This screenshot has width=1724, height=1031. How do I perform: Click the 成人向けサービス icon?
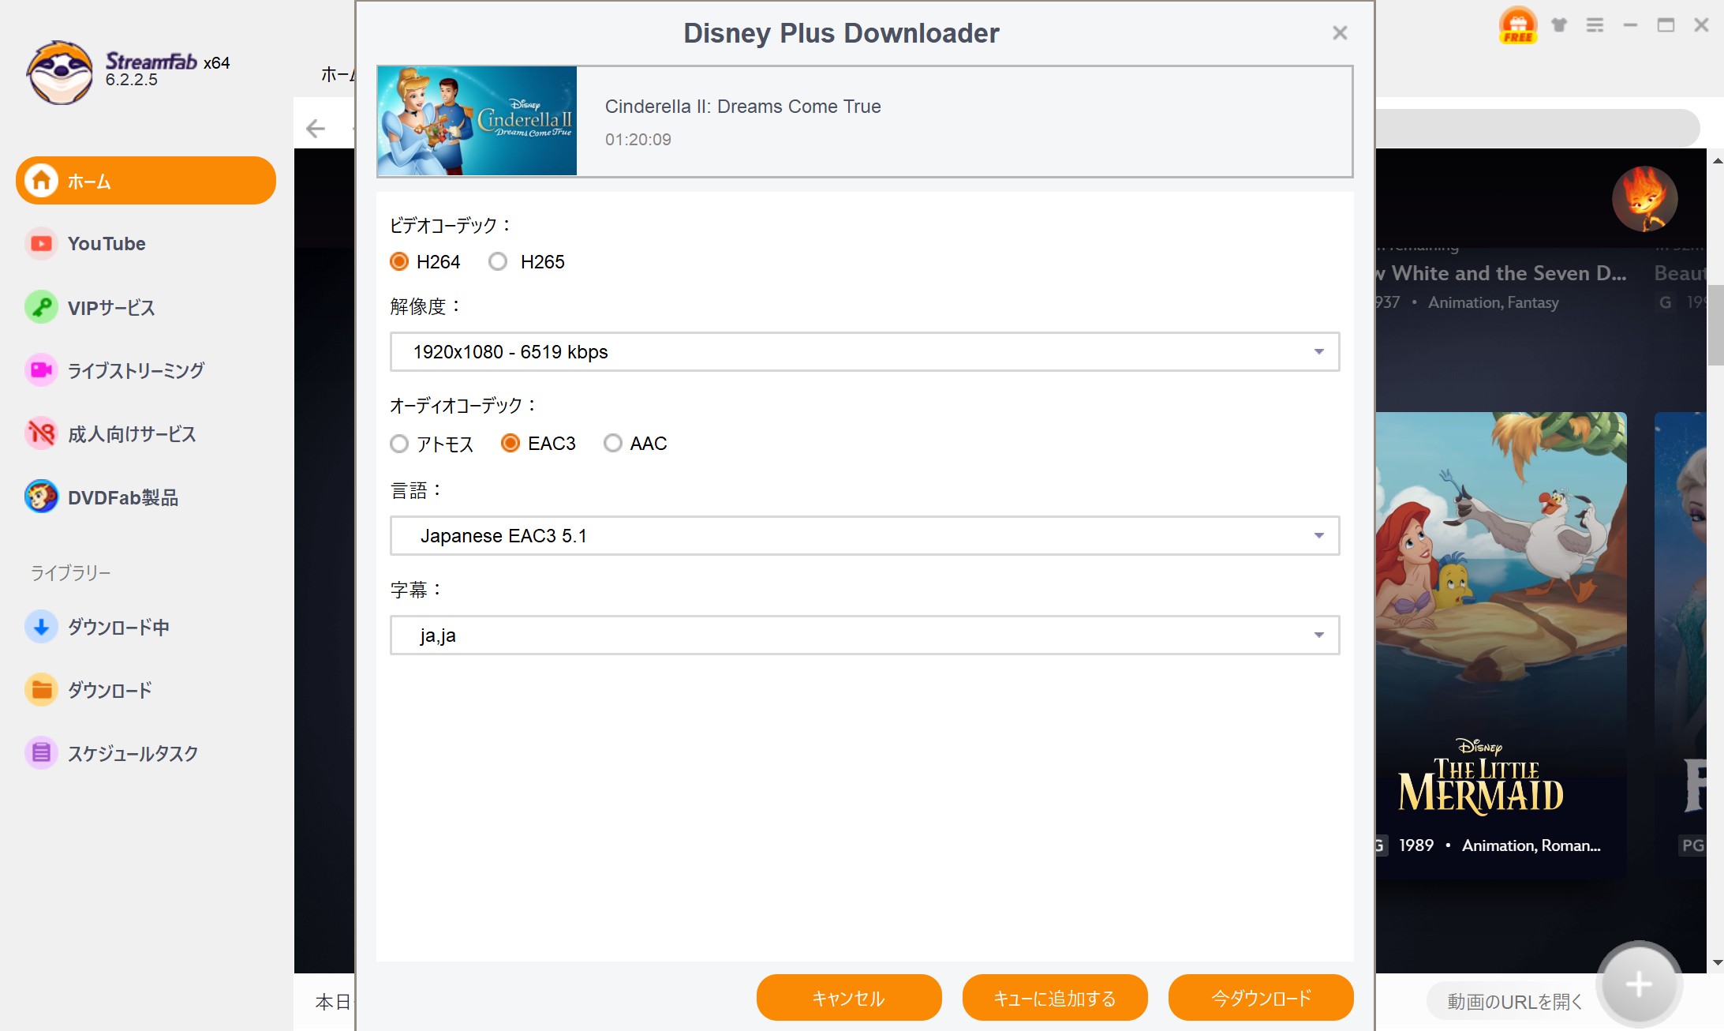pos(41,433)
